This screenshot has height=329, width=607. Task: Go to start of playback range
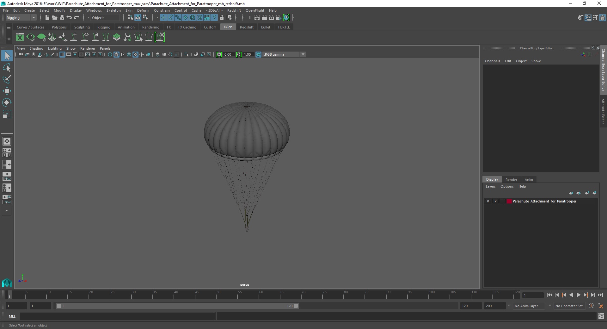pos(549,295)
